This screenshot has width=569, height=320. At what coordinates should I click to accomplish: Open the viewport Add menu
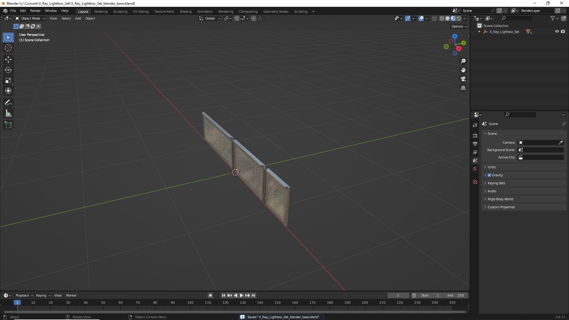coord(78,18)
